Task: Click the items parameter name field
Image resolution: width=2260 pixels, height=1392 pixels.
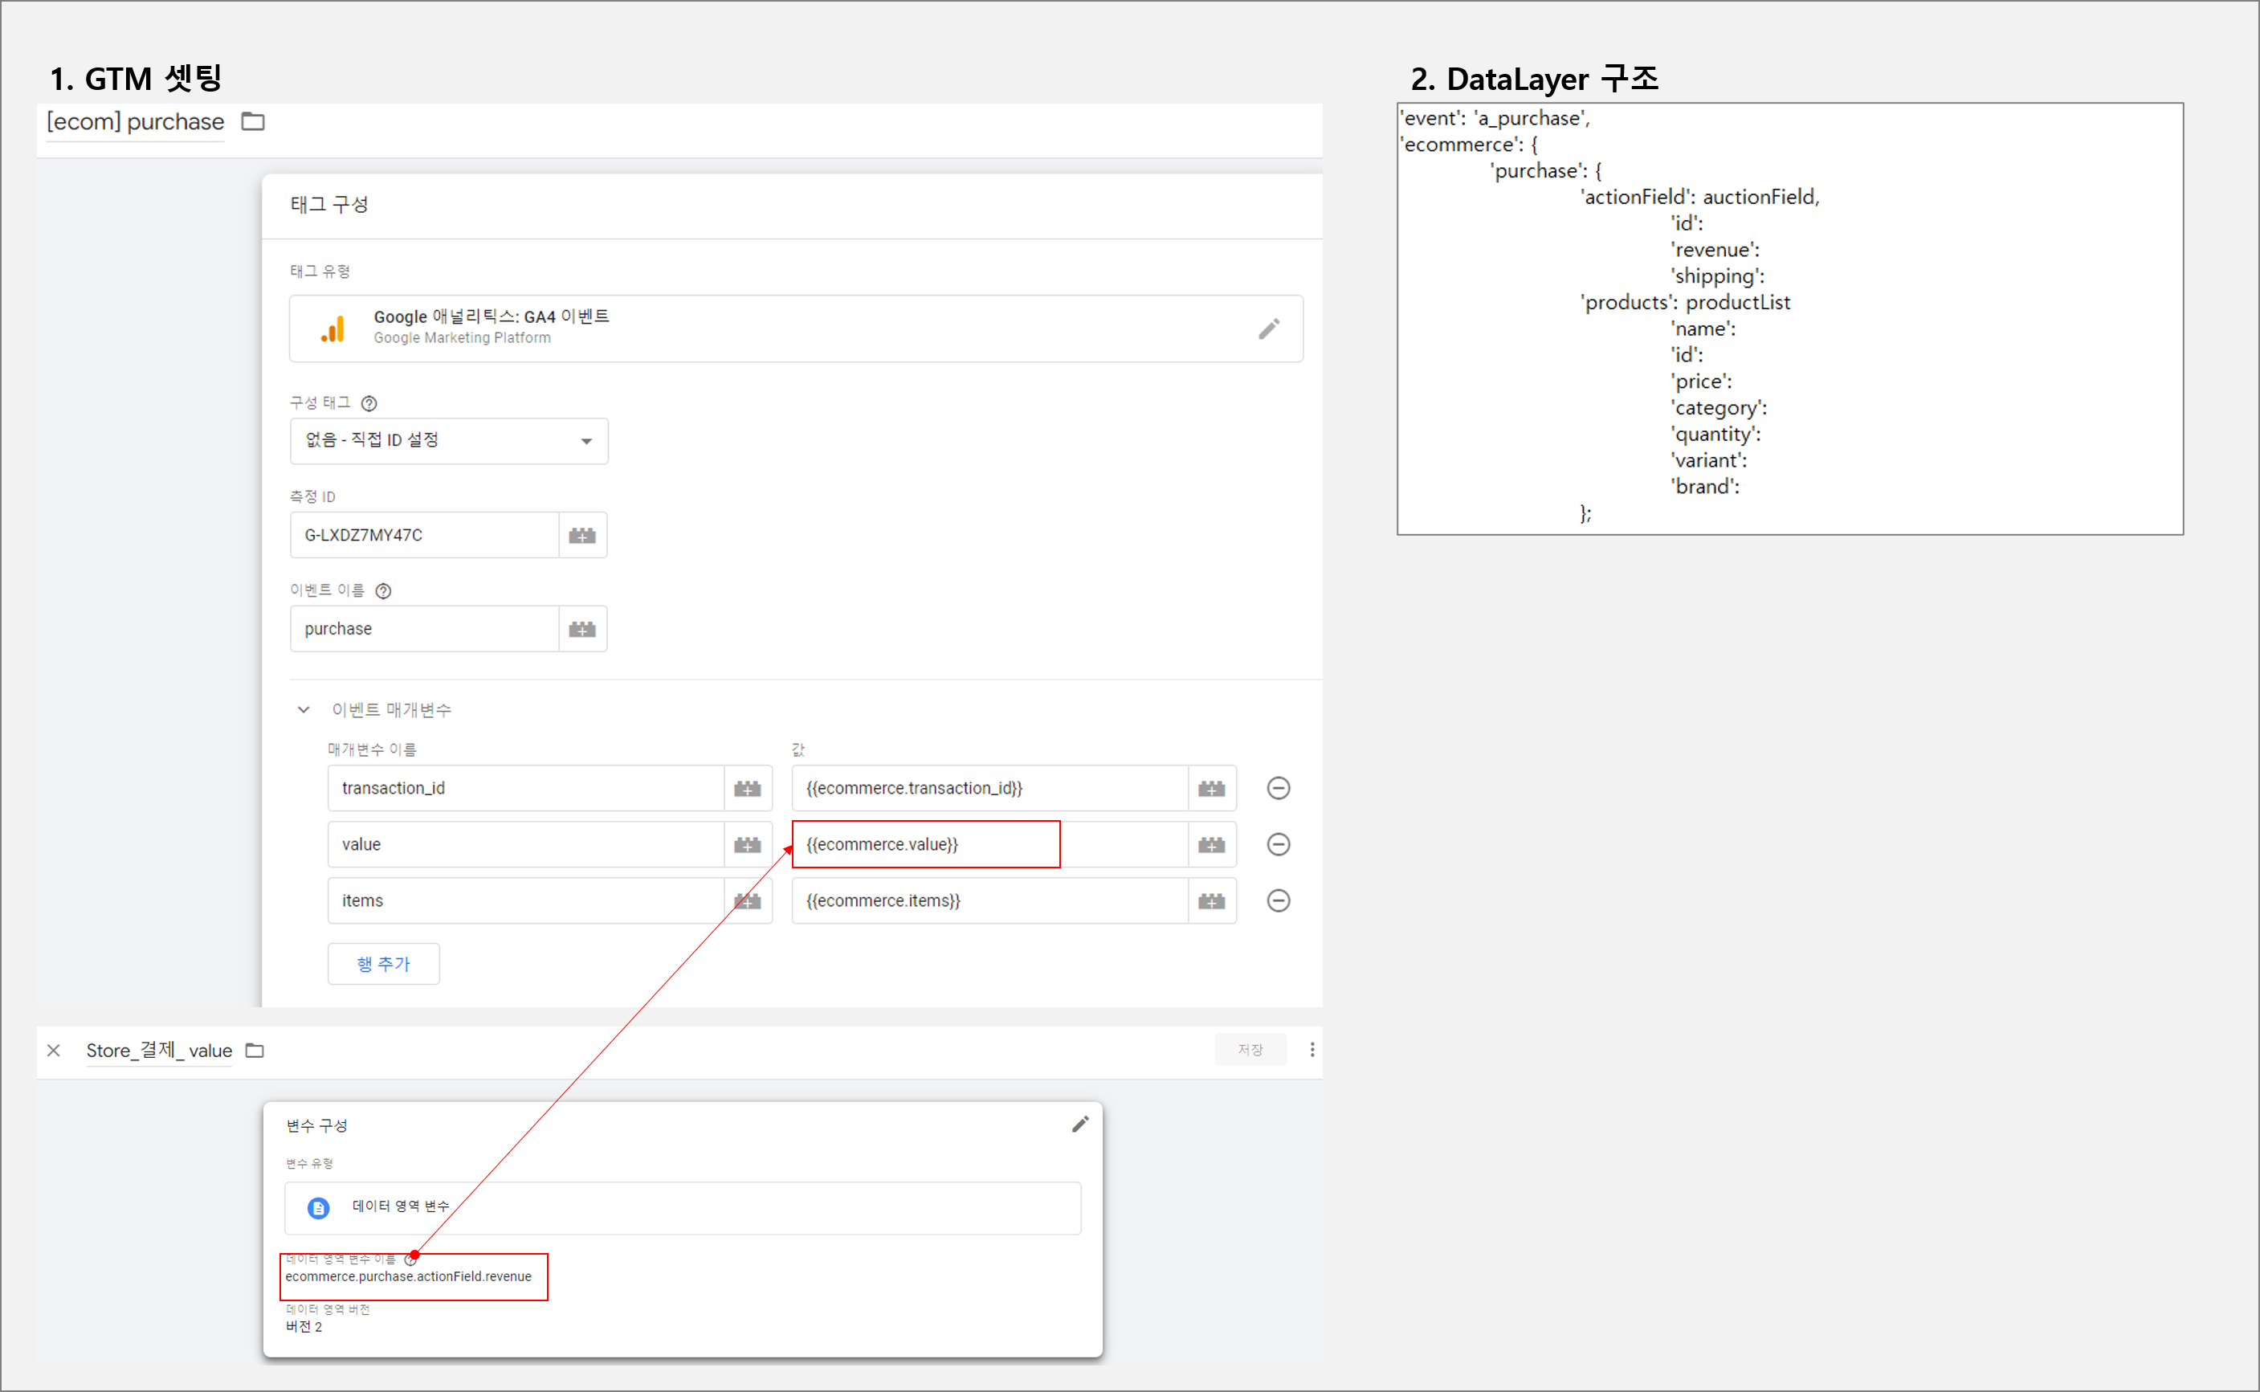Action: (525, 900)
